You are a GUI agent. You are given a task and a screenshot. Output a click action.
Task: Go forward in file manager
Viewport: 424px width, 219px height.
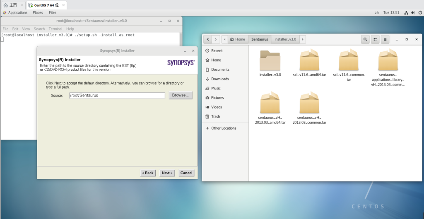click(x=215, y=39)
